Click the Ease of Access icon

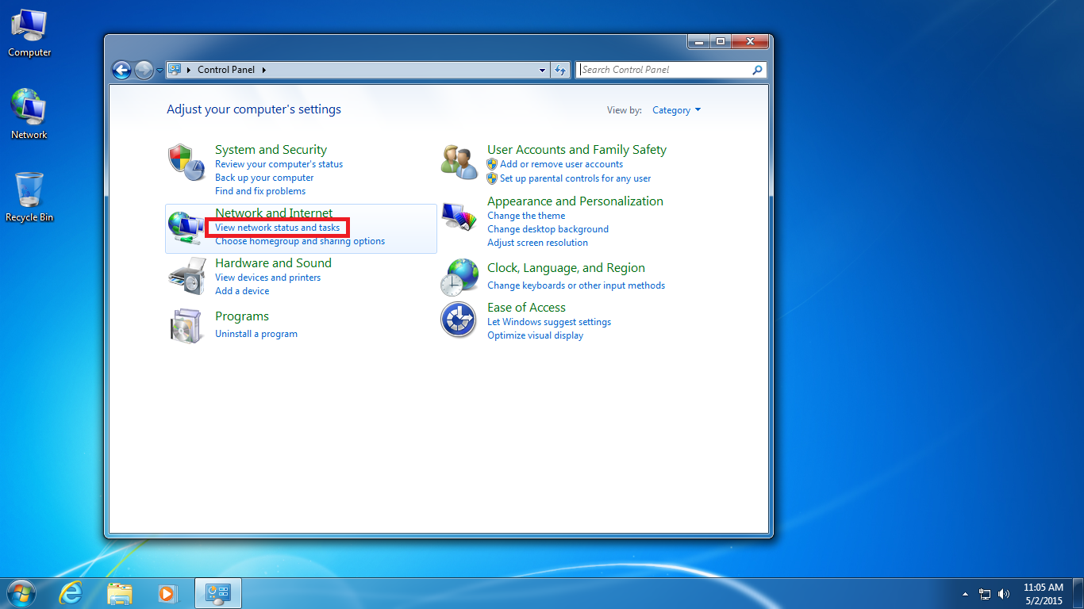point(459,320)
